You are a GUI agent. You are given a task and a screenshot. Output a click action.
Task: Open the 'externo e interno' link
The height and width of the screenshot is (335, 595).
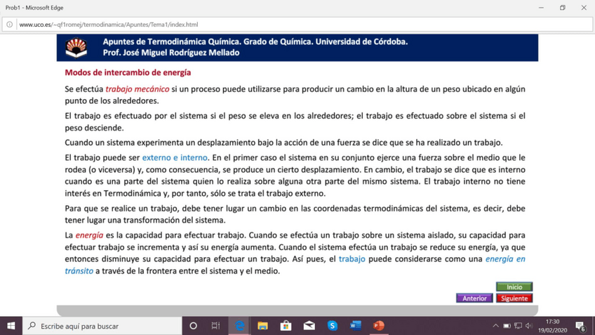[175, 157]
